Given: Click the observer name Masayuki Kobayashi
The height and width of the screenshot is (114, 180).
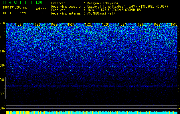Looking at the screenshot, I should click(103, 3).
